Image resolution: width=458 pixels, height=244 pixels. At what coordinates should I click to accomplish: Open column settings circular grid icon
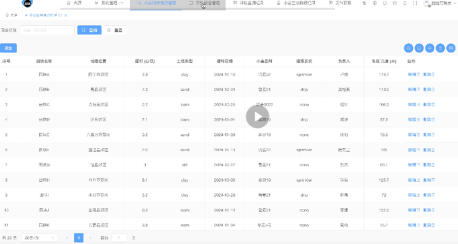click(451, 48)
